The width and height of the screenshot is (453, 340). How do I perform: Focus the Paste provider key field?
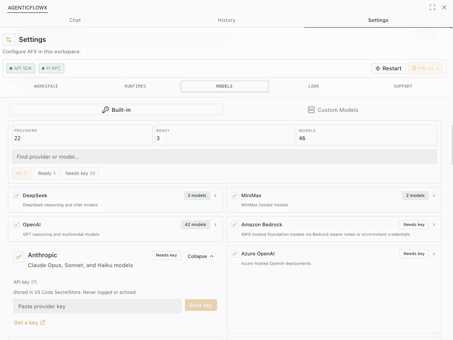97,306
